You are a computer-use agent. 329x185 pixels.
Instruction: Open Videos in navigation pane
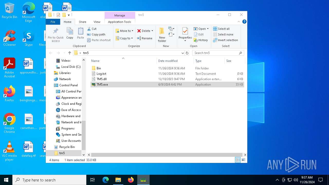(x=66, y=61)
